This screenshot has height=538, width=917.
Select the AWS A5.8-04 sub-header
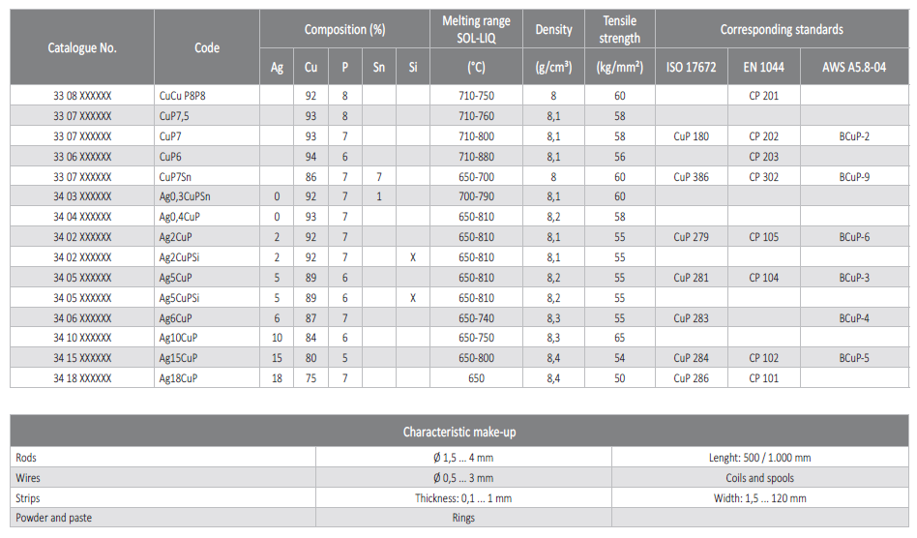click(854, 68)
